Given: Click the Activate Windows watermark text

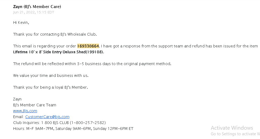Looking at the screenshot, I should click(x=232, y=128).
